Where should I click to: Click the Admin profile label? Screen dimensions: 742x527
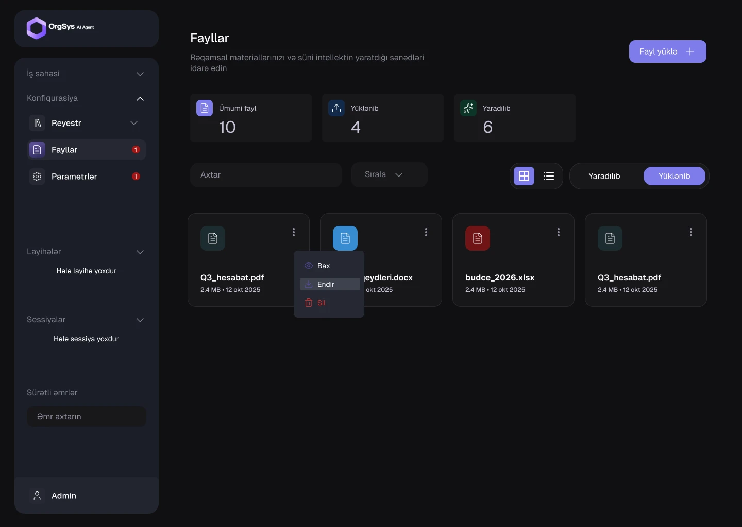tap(64, 496)
